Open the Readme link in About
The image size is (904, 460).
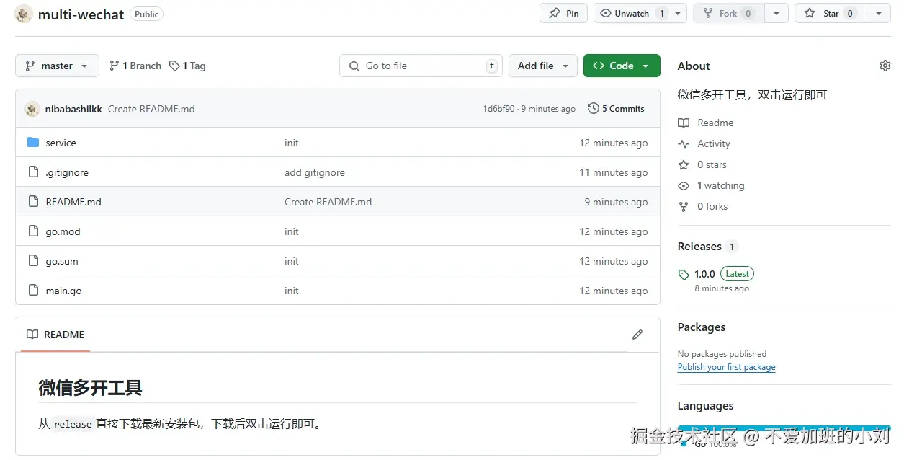706,123
